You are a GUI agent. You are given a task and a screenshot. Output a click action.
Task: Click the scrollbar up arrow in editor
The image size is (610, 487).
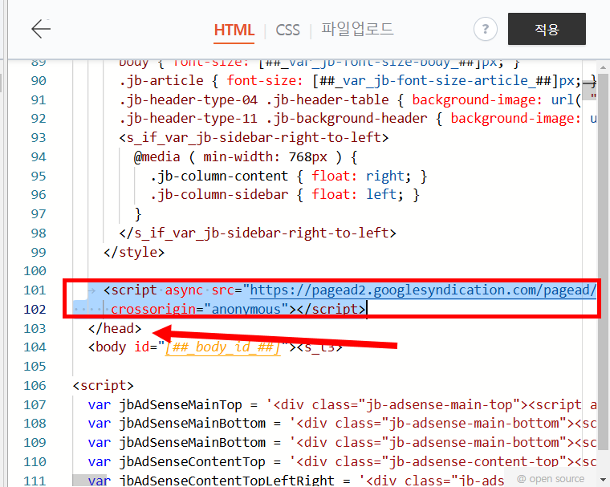[x=603, y=67]
